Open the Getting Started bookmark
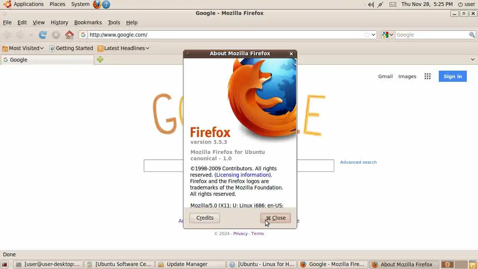Image resolution: width=478 pixels, height=269 pixels. click(x=71, y=48)
